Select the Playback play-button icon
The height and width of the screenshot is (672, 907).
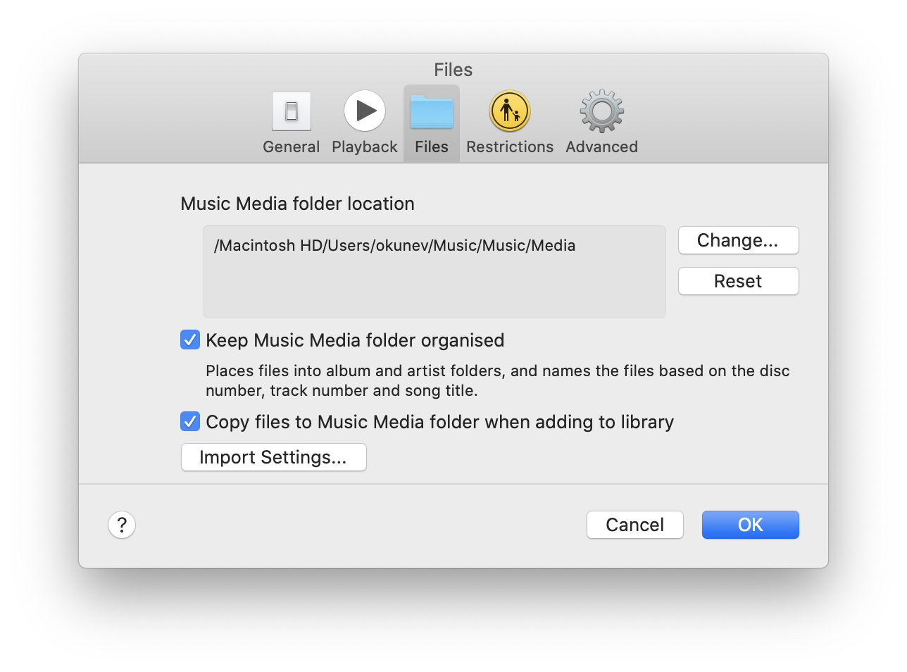click(365, 111)
